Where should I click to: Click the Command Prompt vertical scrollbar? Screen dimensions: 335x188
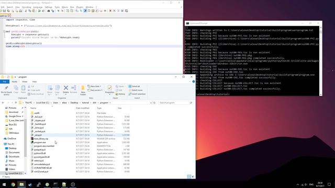[x=321, y=61]
